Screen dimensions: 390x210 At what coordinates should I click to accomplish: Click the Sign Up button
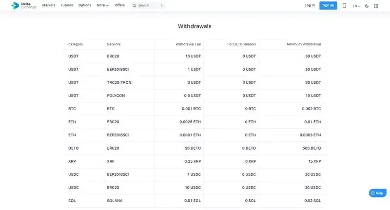click(x=328, y=5)
